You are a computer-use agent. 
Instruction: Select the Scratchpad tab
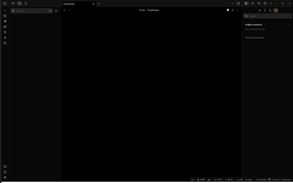[79, 4]
